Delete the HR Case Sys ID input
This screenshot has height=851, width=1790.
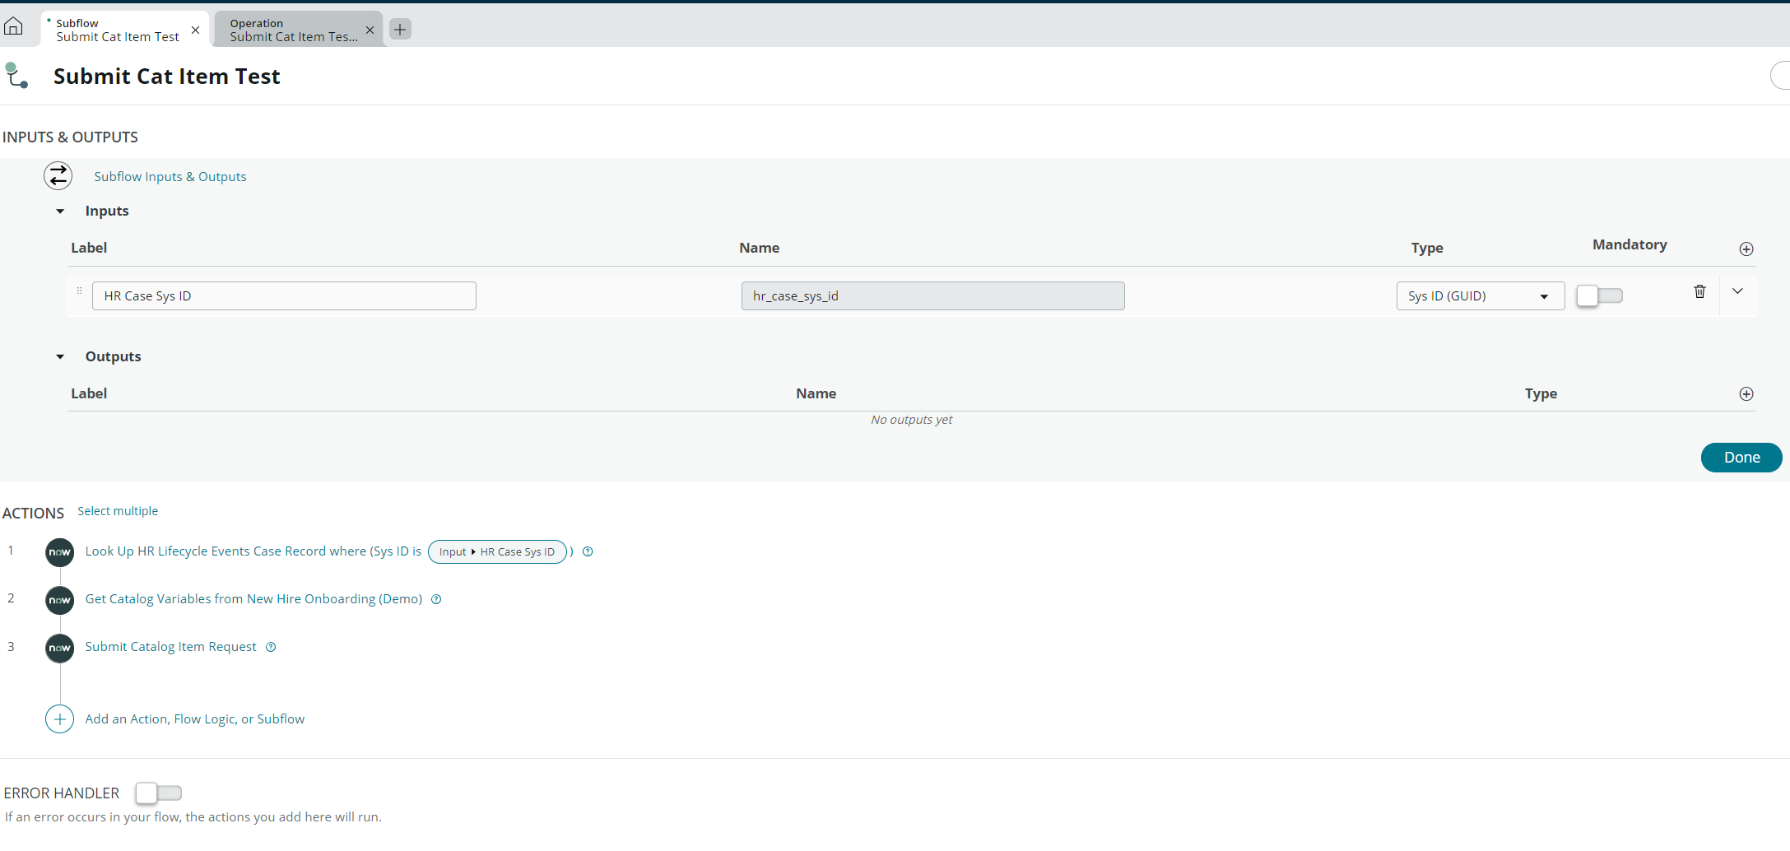1699,291
